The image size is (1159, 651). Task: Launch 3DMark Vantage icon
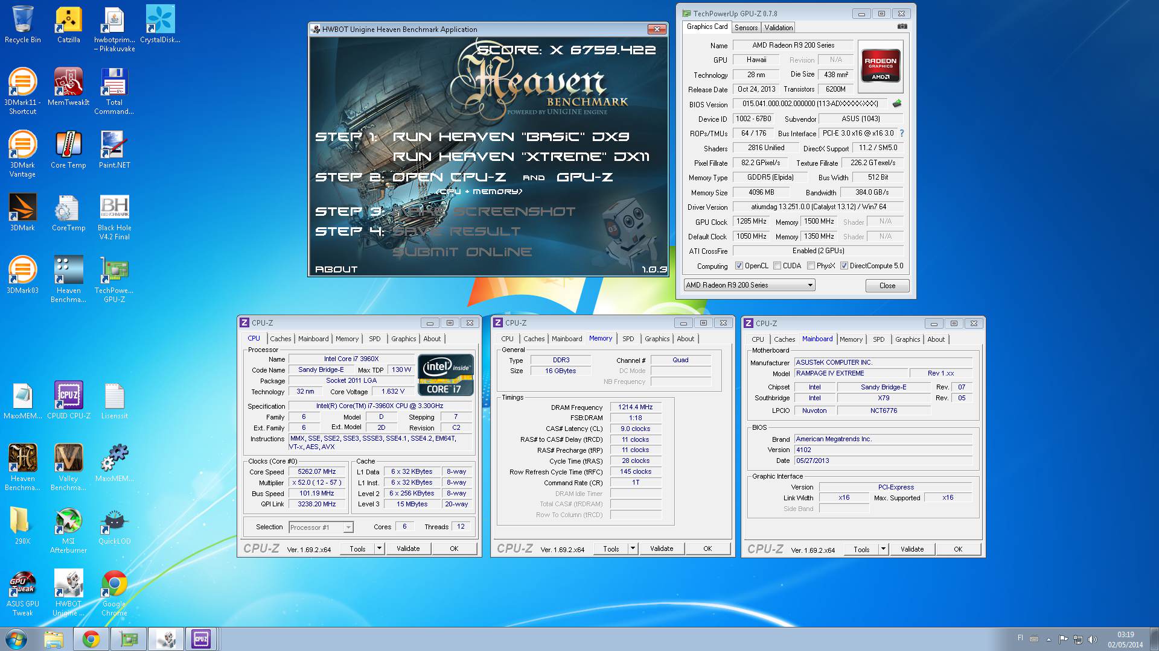23,154
